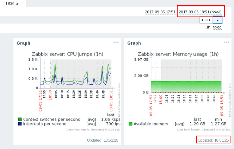This screenshot has height=149, width=234.
Task: Click the 'Zabbix server: CPU jumps (1h)' graph title
Action: click(x=67, y=54)
